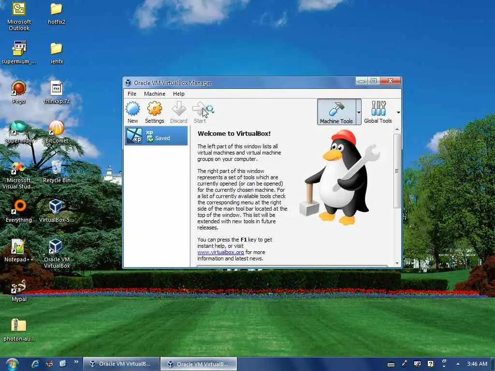Viewport: 495px width, 371px height.
Task: Launch the Mypal browser shortcut
Action: click(x=19, y=290)
